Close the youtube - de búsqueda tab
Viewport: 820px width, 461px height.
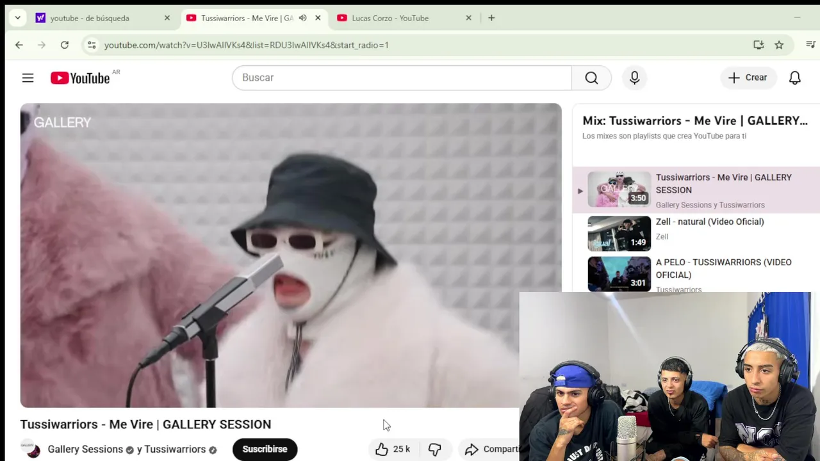click(167, 18)
